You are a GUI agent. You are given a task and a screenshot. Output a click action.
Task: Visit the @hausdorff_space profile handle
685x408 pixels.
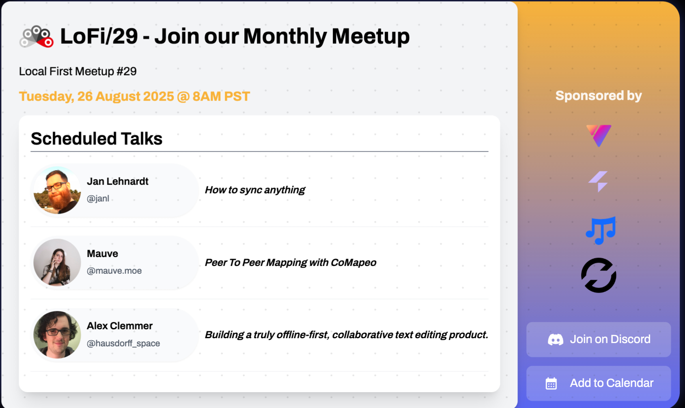click(123, 343)
